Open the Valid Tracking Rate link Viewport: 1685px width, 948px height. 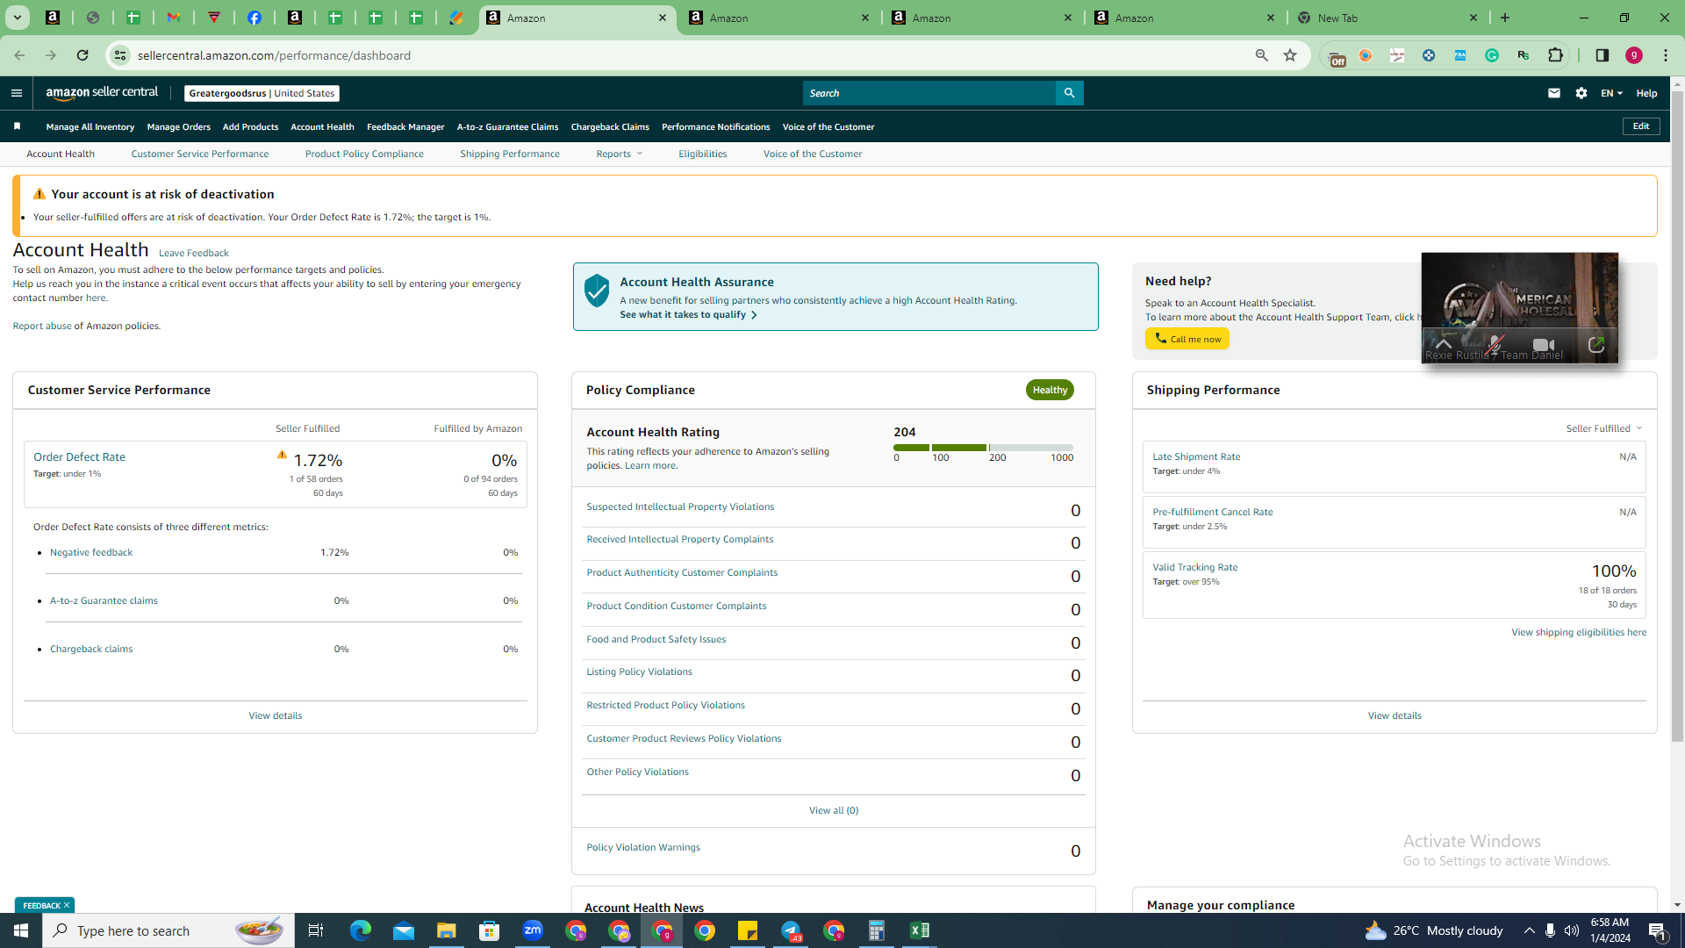(x=1195, y=567)
